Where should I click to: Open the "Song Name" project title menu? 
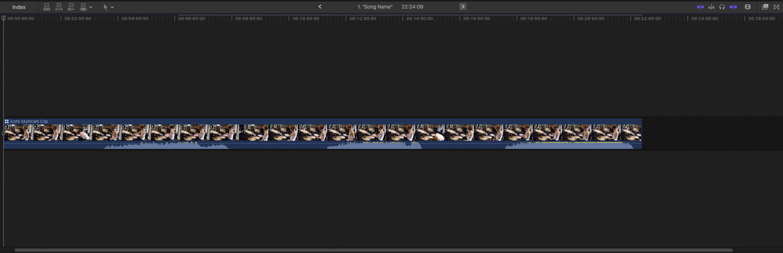click(x=375, y=7)
